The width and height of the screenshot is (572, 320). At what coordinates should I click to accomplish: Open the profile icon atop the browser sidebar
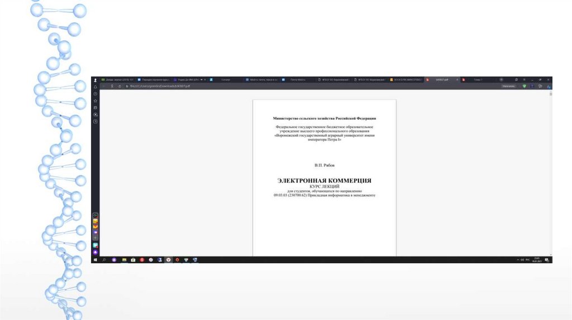tap(96, 80)
